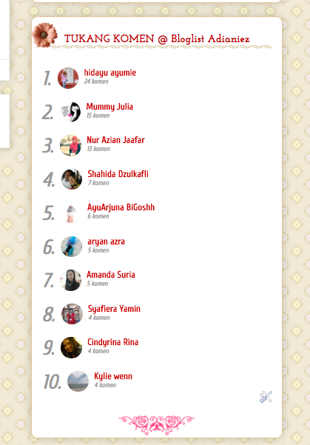310x445 pixels.
Task: Open Nur Azian Jaafar's avatar picture
Action: (70, 145)
